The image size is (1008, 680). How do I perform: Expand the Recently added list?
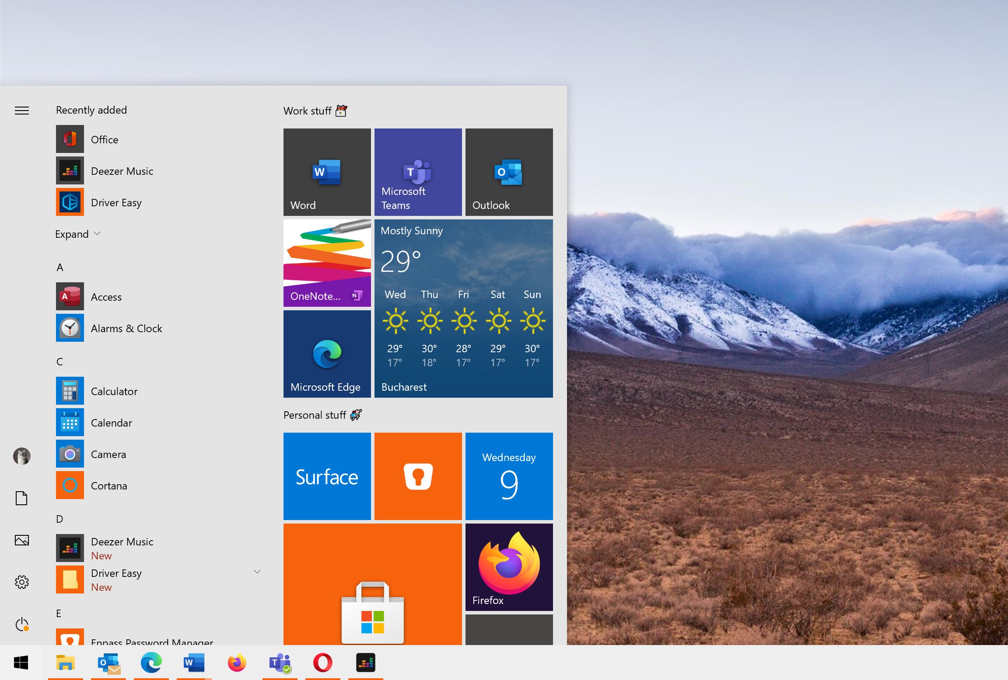(x=78, y=234)
